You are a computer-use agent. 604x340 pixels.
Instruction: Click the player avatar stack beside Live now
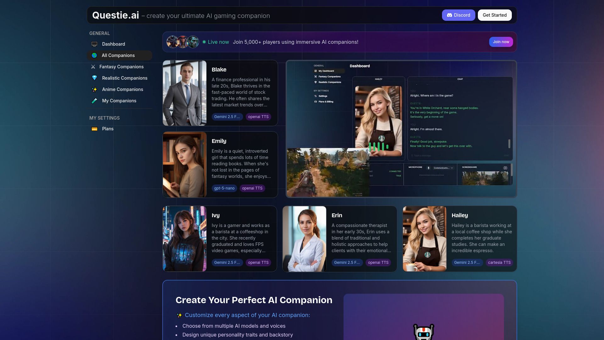[x=183, y=42]
